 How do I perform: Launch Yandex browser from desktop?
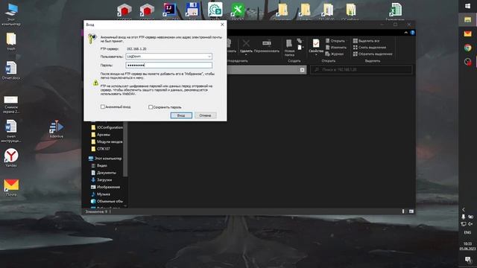pos(11,158)
